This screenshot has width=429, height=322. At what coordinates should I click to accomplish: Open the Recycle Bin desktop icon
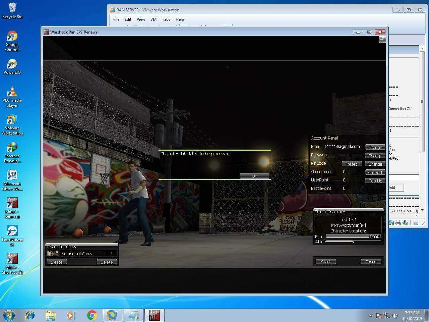pyautogui.click(x=12, y=11)
